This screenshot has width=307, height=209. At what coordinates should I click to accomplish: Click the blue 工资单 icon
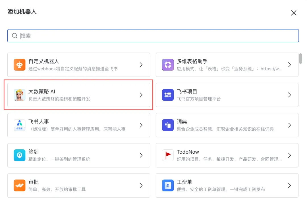168,185
